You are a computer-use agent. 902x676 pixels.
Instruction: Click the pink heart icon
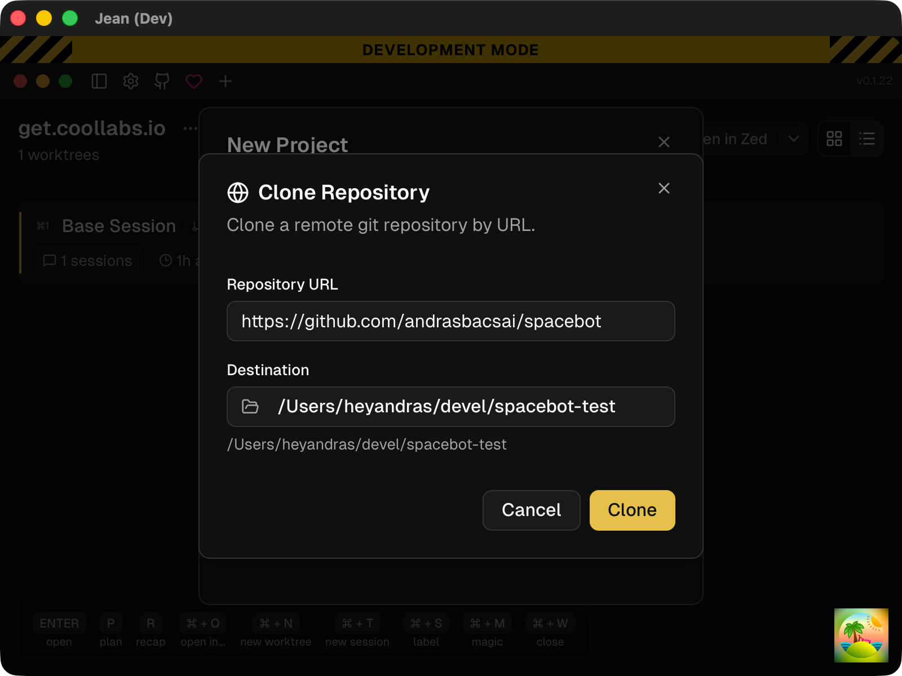tap(194, 81)
